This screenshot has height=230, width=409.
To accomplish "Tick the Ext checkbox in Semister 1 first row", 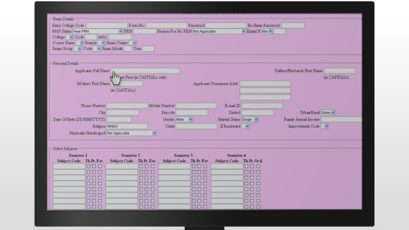I will tap(100, 166).
